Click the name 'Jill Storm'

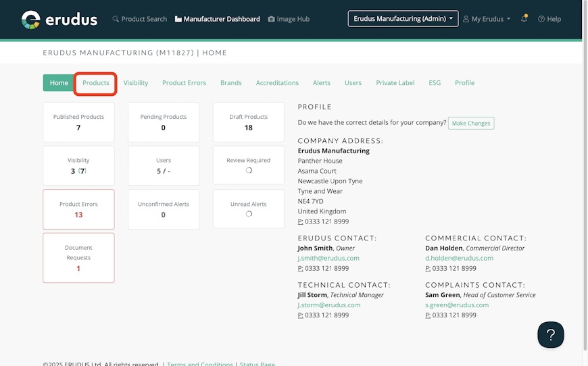click(x=312, y=295)
